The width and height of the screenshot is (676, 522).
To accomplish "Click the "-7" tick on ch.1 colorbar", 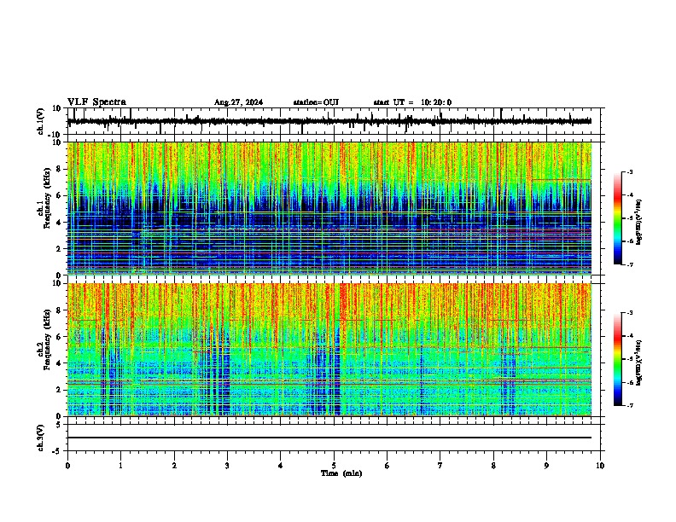I will click(x=629, y=264).
